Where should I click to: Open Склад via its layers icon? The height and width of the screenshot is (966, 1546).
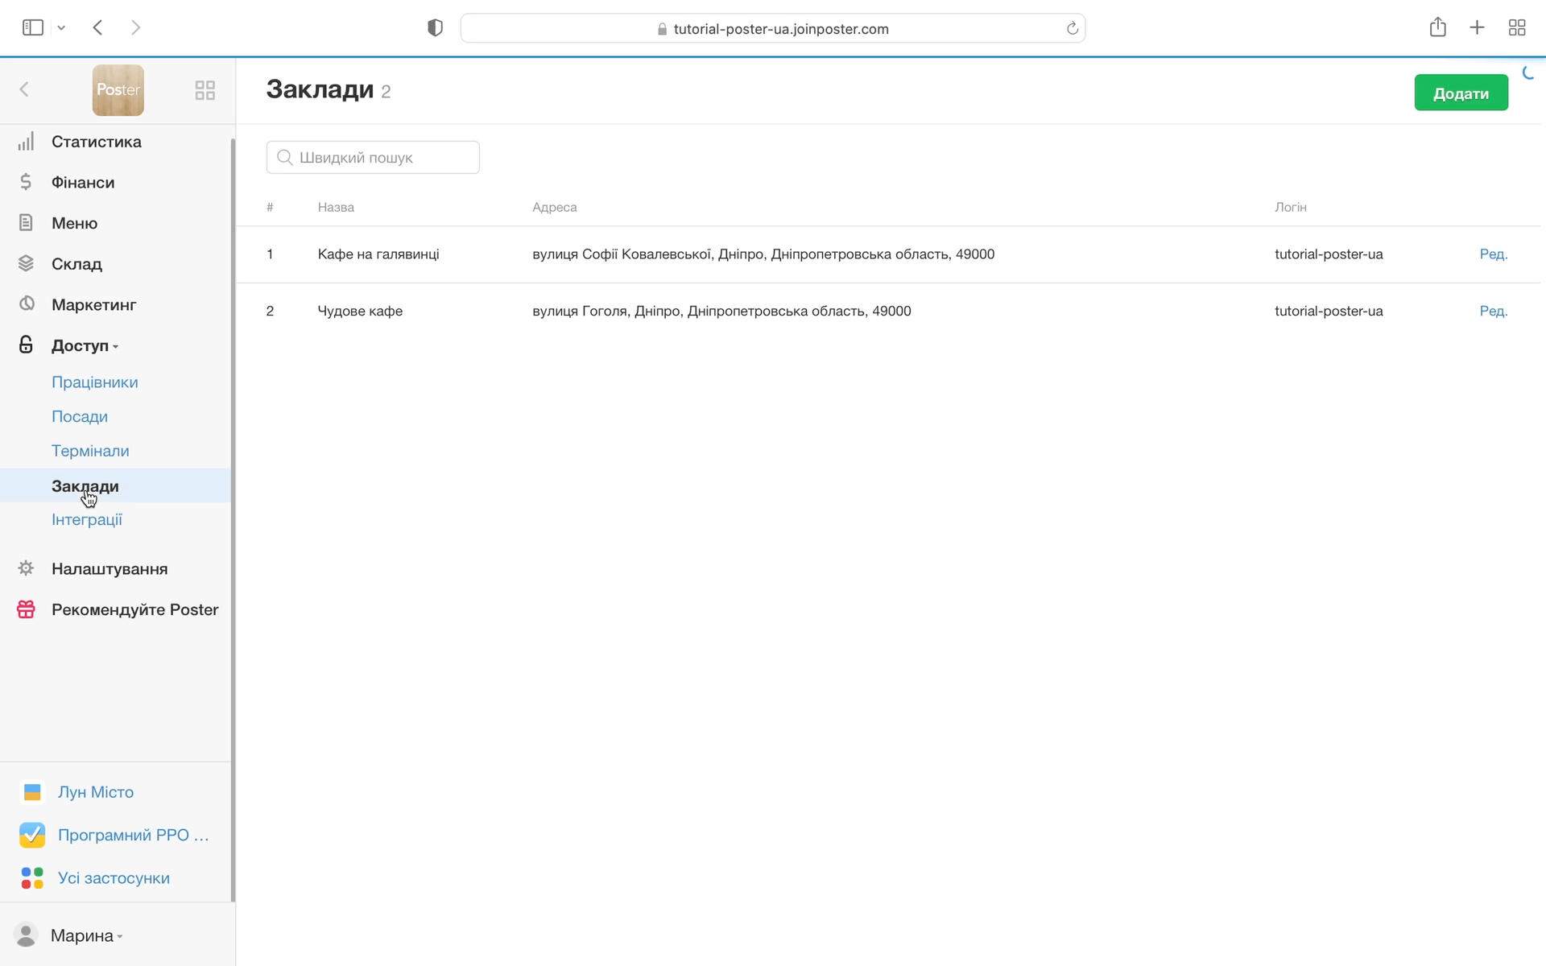(x=26, y=264)
